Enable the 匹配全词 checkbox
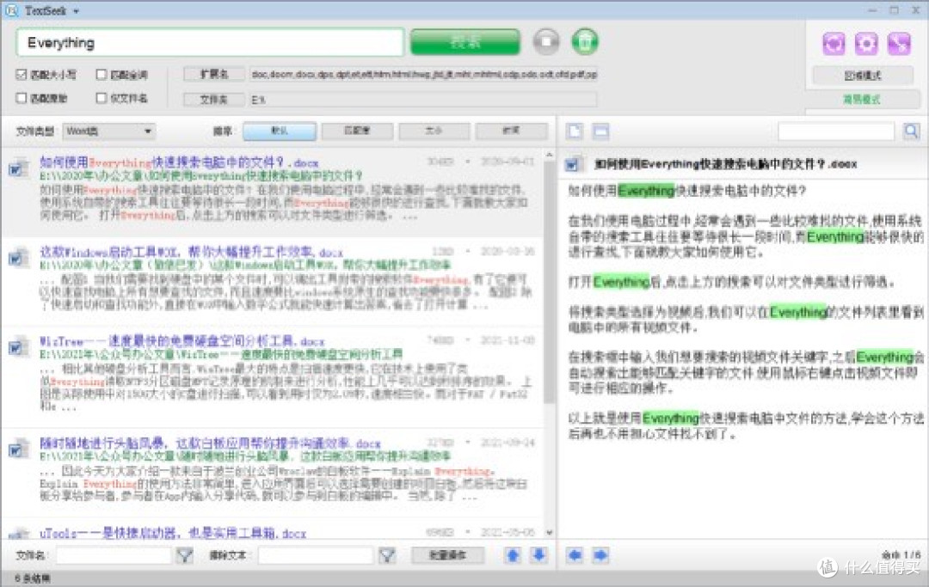The width and height of the screenshot is (929, 587). tap(102, 75)
